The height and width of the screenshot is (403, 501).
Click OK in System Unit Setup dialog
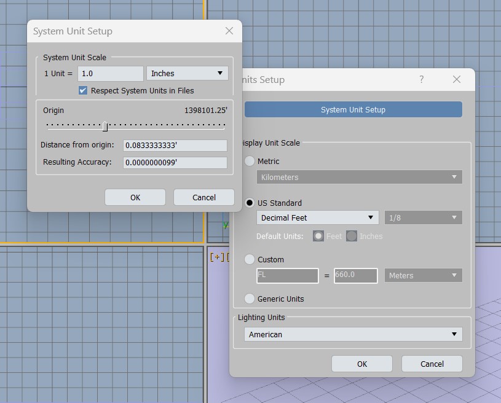(135, 197)
